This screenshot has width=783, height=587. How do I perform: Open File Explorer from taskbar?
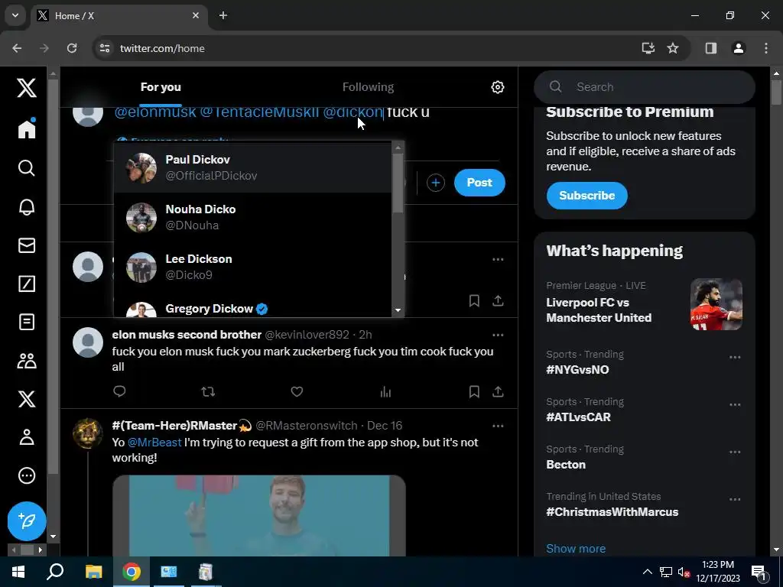tap(93, 572)
